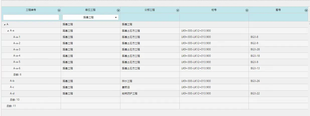
Task: Sort by 工程编号 column header
Action: pyautogui.click(x=31, y=10)
